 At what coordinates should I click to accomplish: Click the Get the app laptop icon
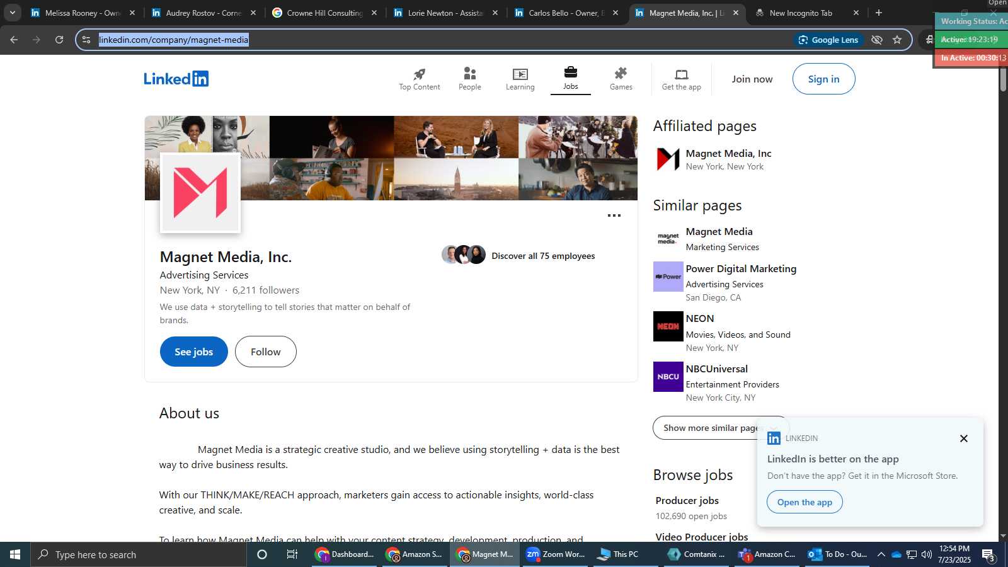click(x=681, y=79)
